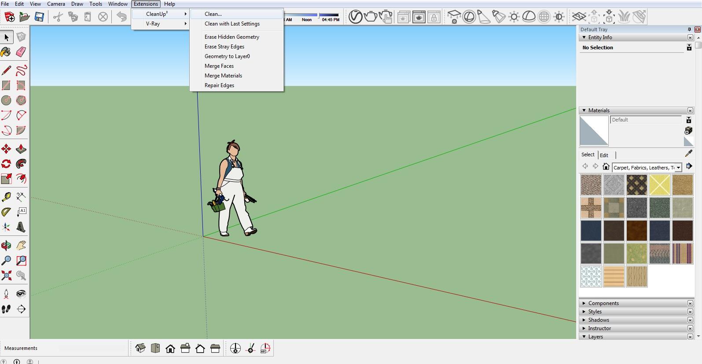Select the Zoom Extents tool
This screenshot has width=702, height=364.
click(x=6, y=276)
